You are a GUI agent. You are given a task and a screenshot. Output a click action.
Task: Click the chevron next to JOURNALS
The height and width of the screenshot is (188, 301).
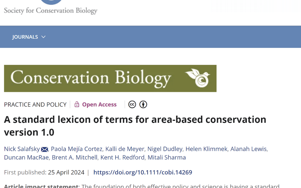tap(43, 37)
